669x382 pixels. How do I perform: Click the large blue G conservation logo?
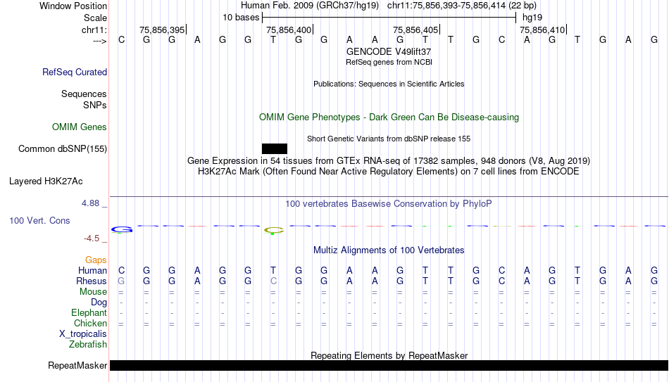[x=122, y=230]
